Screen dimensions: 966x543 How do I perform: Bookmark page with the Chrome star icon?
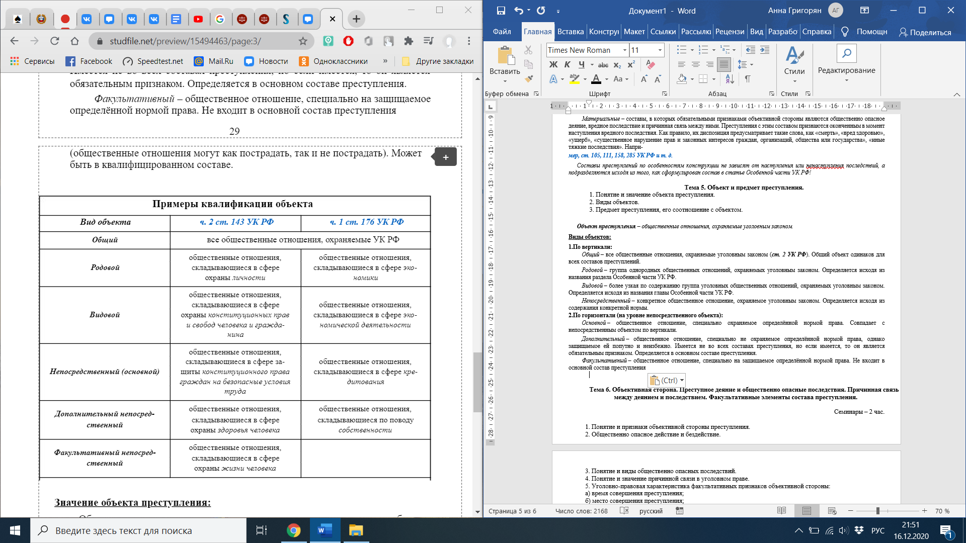tap(303, 41)
